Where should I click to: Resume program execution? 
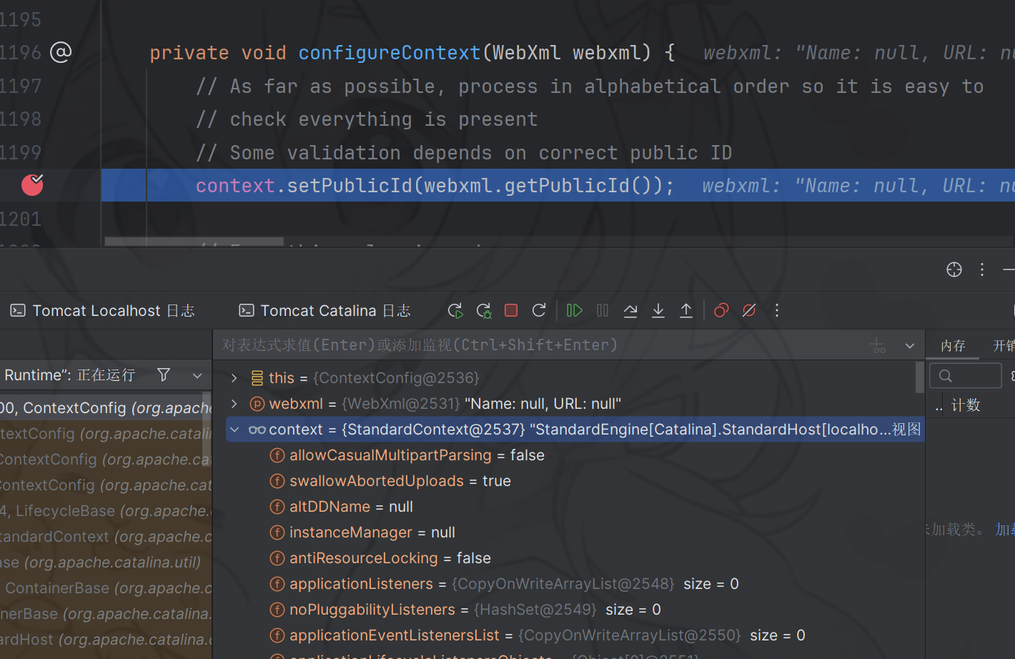tap(574, 310)
